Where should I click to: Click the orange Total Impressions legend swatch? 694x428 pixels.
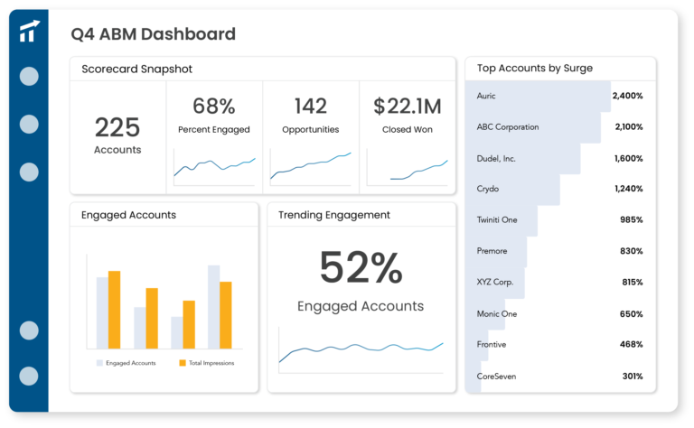point(183,363)
